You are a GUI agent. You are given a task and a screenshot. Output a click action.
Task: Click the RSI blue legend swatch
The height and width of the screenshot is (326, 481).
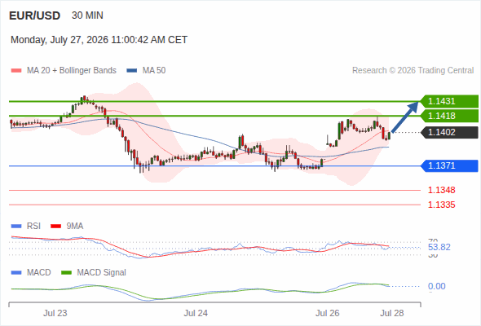[16, 227]
